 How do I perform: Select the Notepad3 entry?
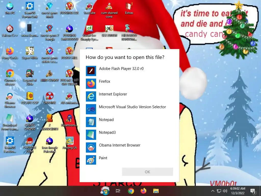pyautogui.click(x=129, y=135)
